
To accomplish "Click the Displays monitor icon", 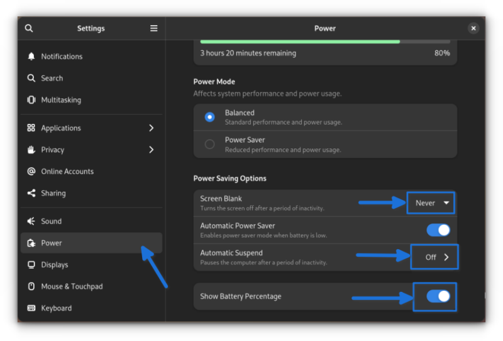I will click(31, 265).
